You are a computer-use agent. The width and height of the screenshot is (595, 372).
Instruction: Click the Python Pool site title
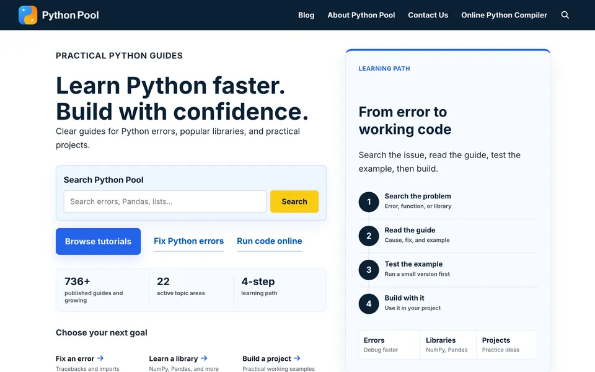(70, 15)
